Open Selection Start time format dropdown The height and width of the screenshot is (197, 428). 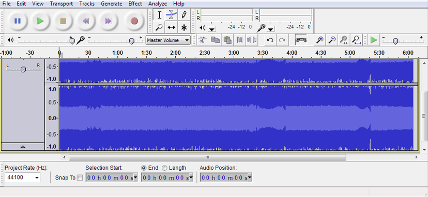pyautogui.click(x=135, y=177)
